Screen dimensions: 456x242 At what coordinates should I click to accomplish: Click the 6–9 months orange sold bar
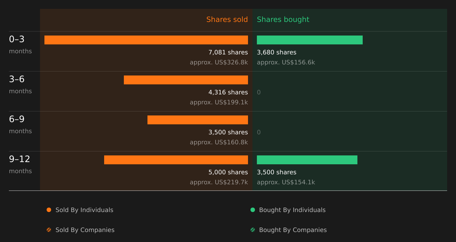[198, 120]
